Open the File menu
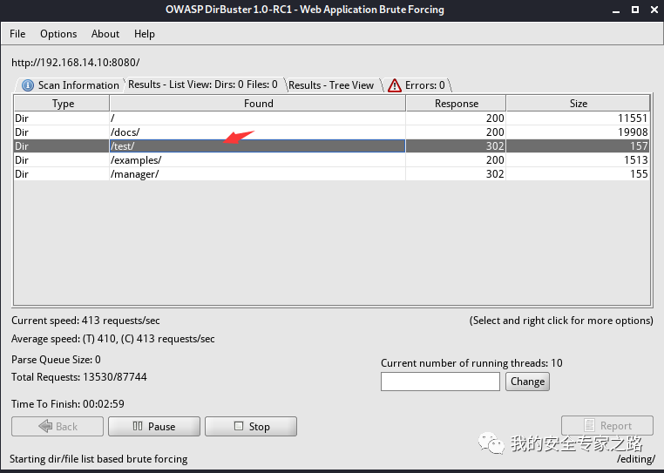Image resolution: width=664 pixels, height=473 pixels. (17, 34)
